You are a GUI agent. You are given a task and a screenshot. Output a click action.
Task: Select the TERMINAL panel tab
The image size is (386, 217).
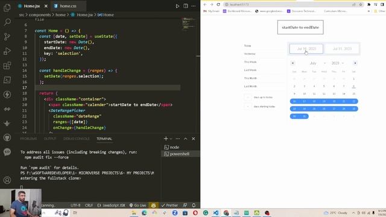(x=104, y=139)
